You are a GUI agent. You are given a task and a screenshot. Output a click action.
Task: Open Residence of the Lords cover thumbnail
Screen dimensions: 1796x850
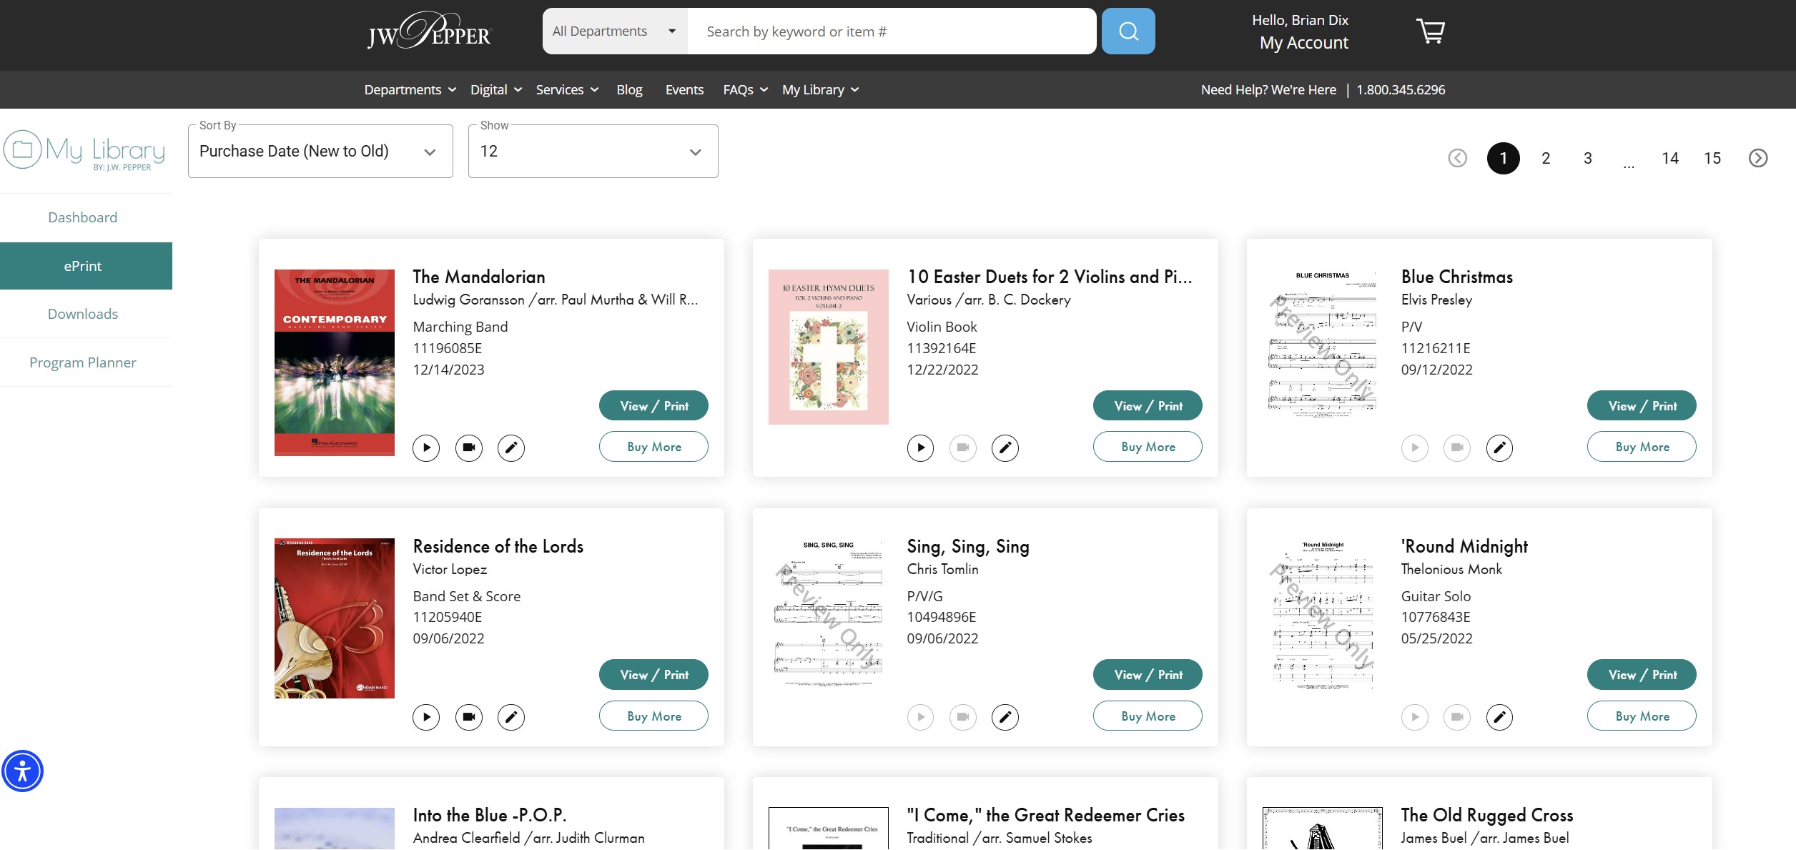click(335, 618)
